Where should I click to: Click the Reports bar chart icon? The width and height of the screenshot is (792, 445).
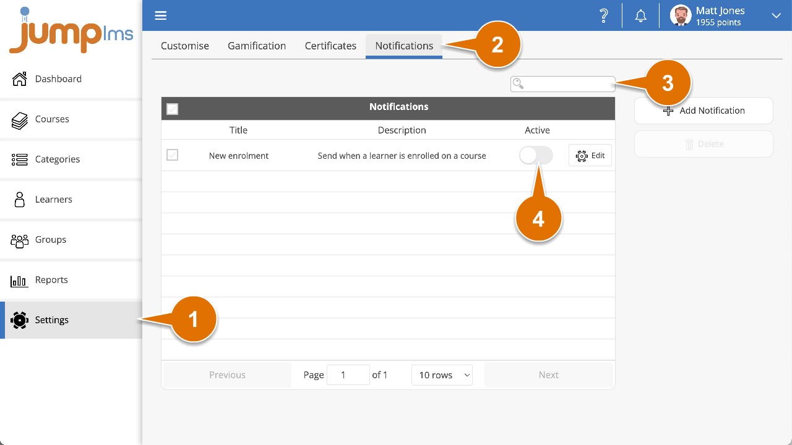(x=19, y=281)
